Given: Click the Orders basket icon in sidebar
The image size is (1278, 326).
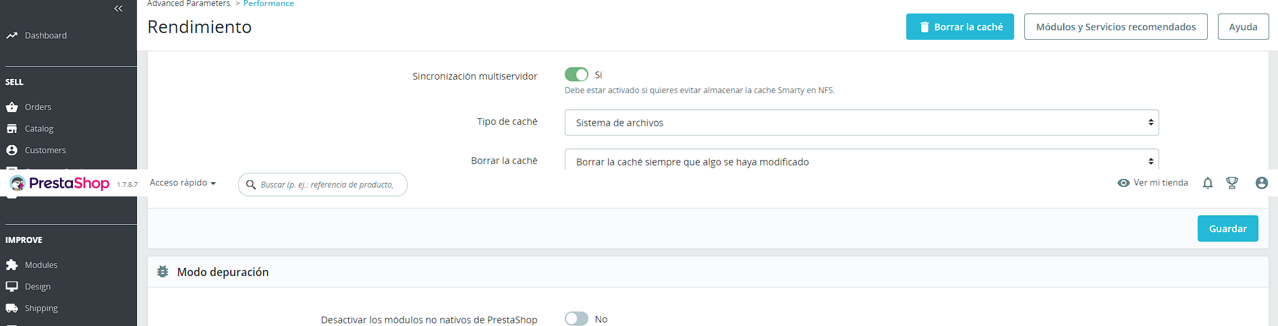Looking at the screenshot, I should (11, 107).
